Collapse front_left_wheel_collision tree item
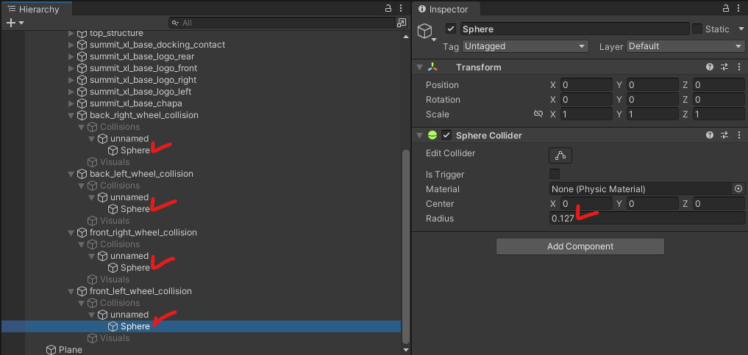The height and width of the screenshot is (355, 748). (x=71, y=290)
